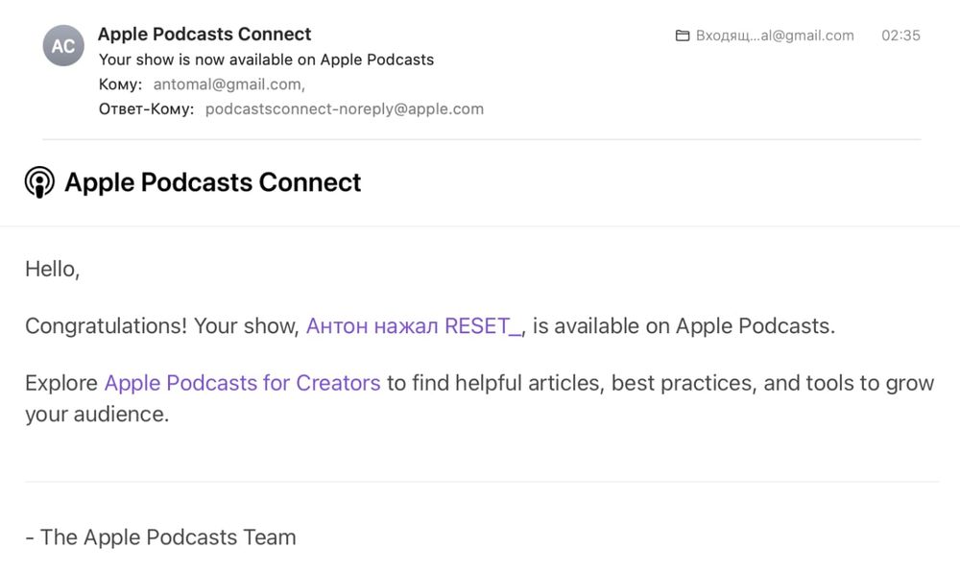Image resolution: width=960 pixels, height=572 pixels.
Task: Open the Антон нажал RESET_ show link
Action: [x=414, y=326]
